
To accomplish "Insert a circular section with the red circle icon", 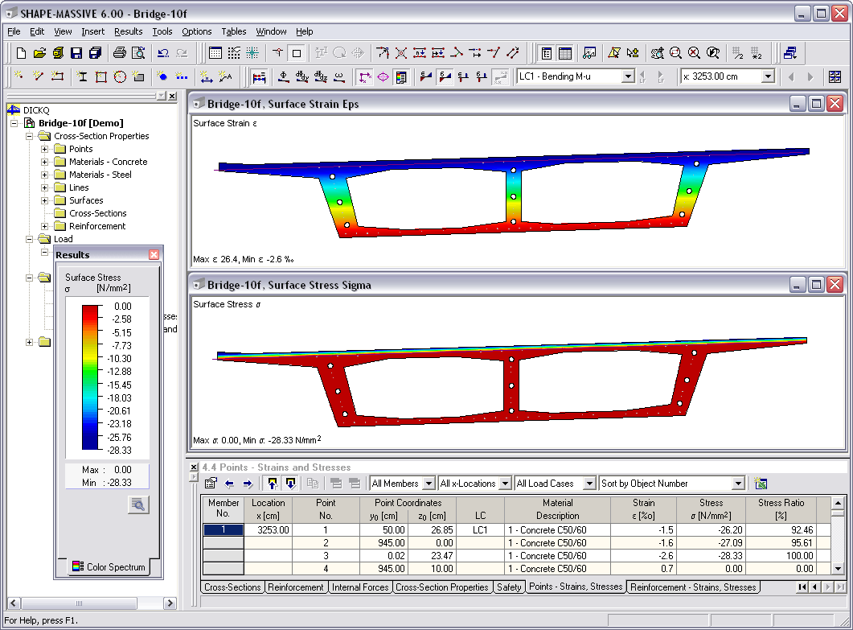I will point(120,76).
